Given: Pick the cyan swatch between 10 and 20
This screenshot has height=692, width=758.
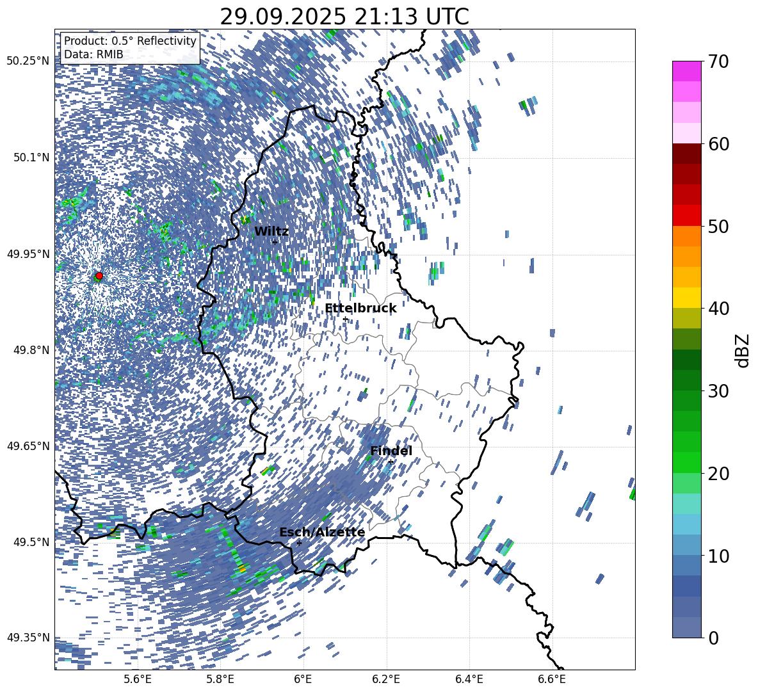Looking at the screenshot, I should [x=686, y=504].
